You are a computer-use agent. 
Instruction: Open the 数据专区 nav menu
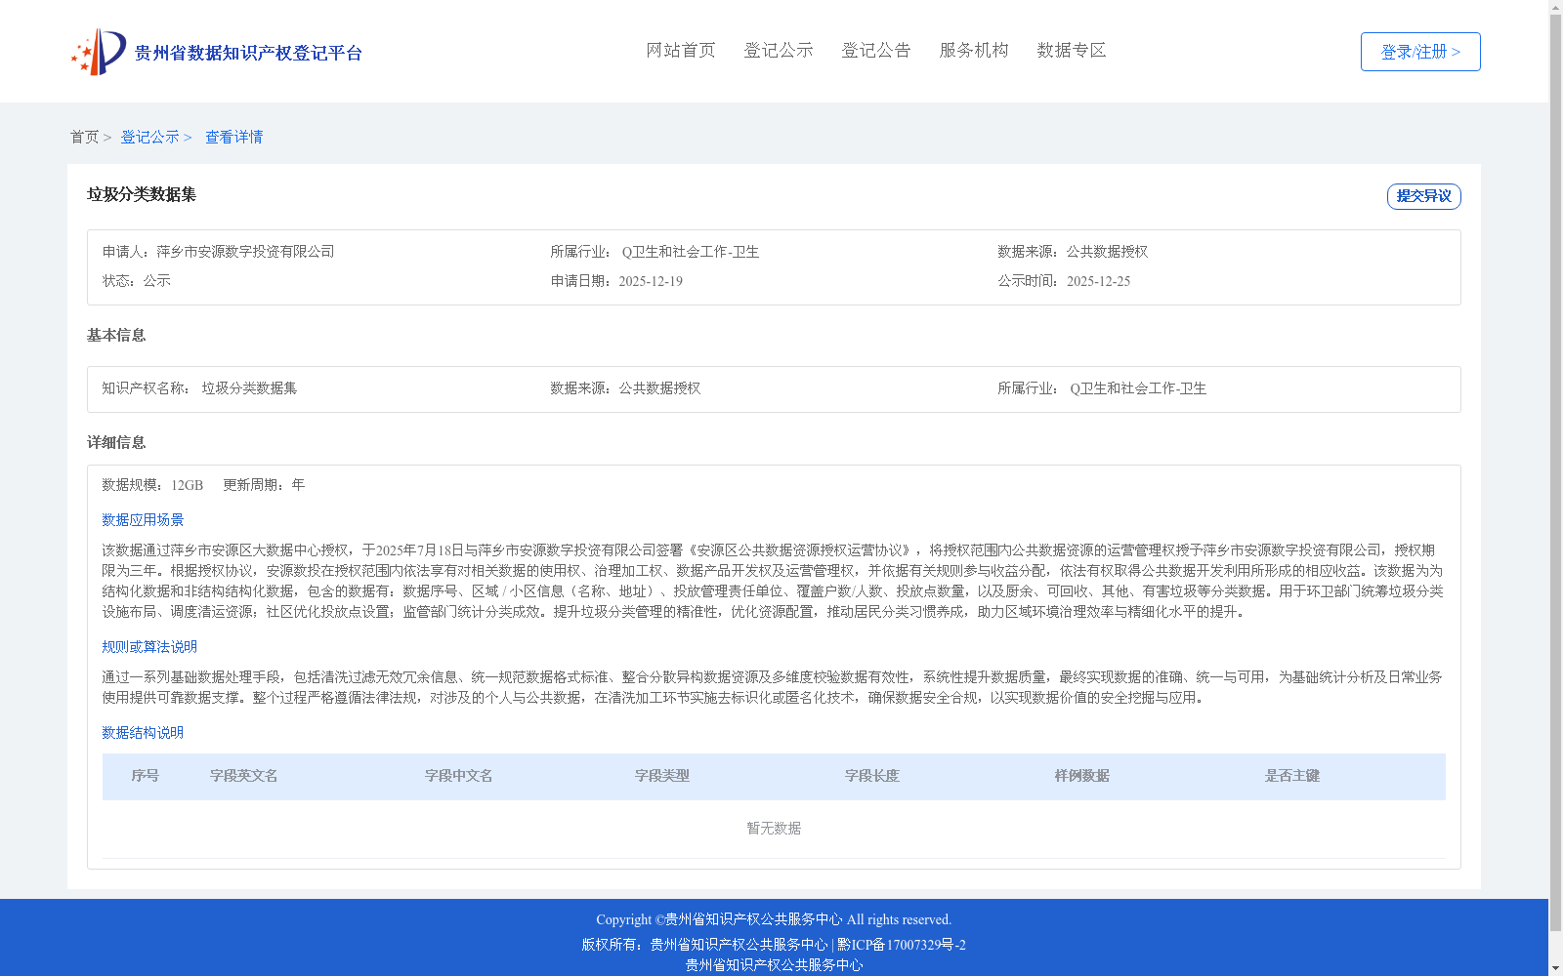[1072, 51]
